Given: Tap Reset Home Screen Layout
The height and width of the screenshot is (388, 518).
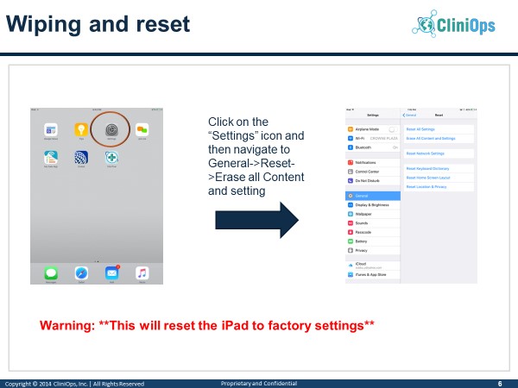Looking at the screenshot, I should [439, 178].
